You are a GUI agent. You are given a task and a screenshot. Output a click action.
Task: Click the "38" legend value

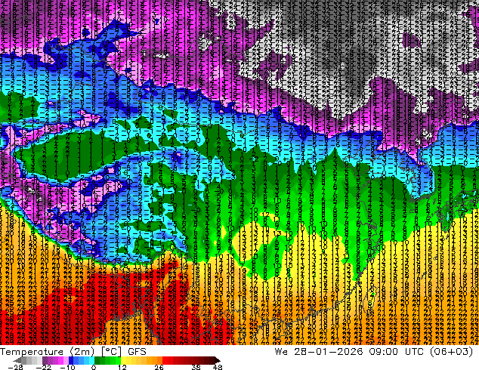[196, 367]
